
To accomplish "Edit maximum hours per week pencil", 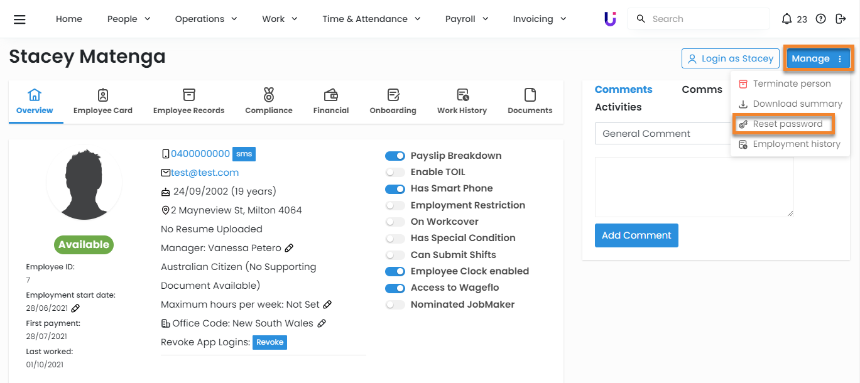I will click(327, 305).
